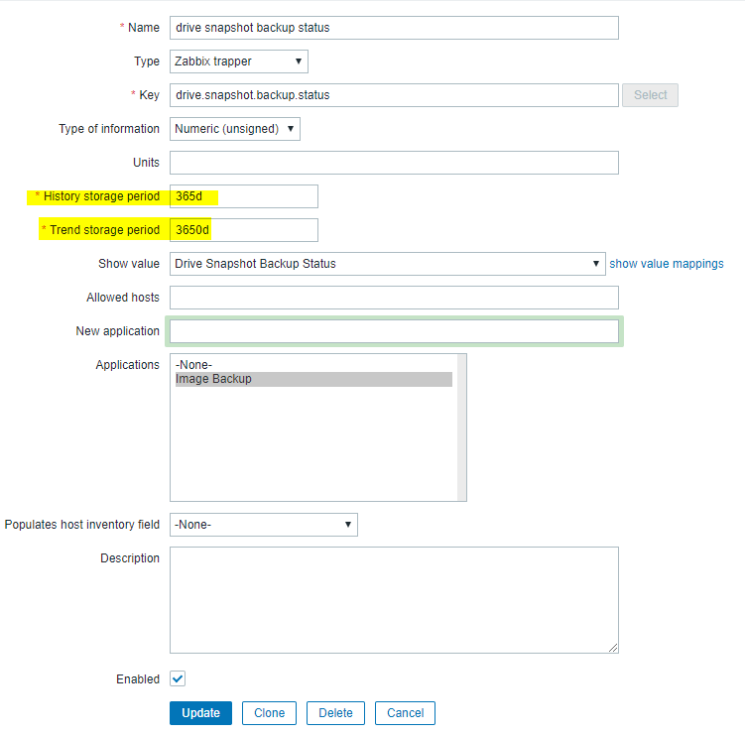Image resolution: width=745 pixels, height=735 pixels.
Task: Focus the History storage period field
Action: pos(244,196)
